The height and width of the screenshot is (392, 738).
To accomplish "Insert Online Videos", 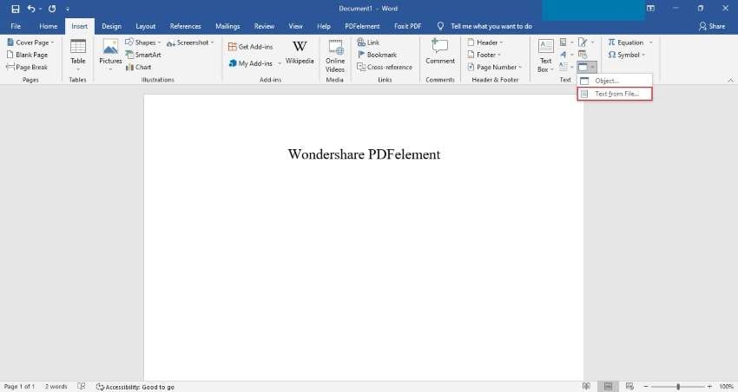I will (x=335, y=56).
